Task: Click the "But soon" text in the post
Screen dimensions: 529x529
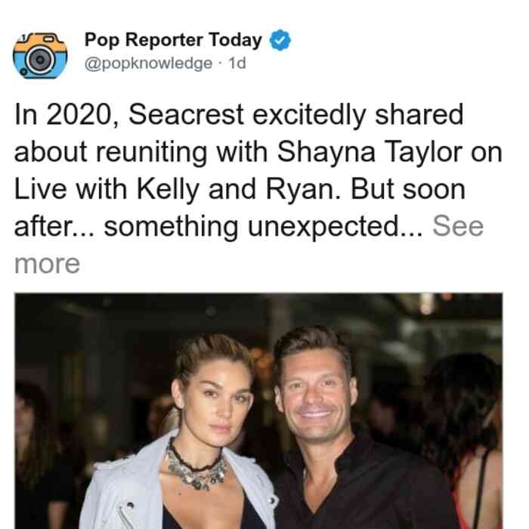Action: pyautogui.click(x=408, y=189)
